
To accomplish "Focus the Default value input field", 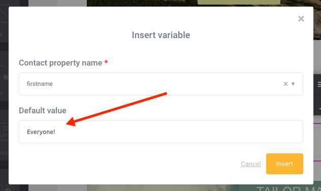I will tap(161, 132).
